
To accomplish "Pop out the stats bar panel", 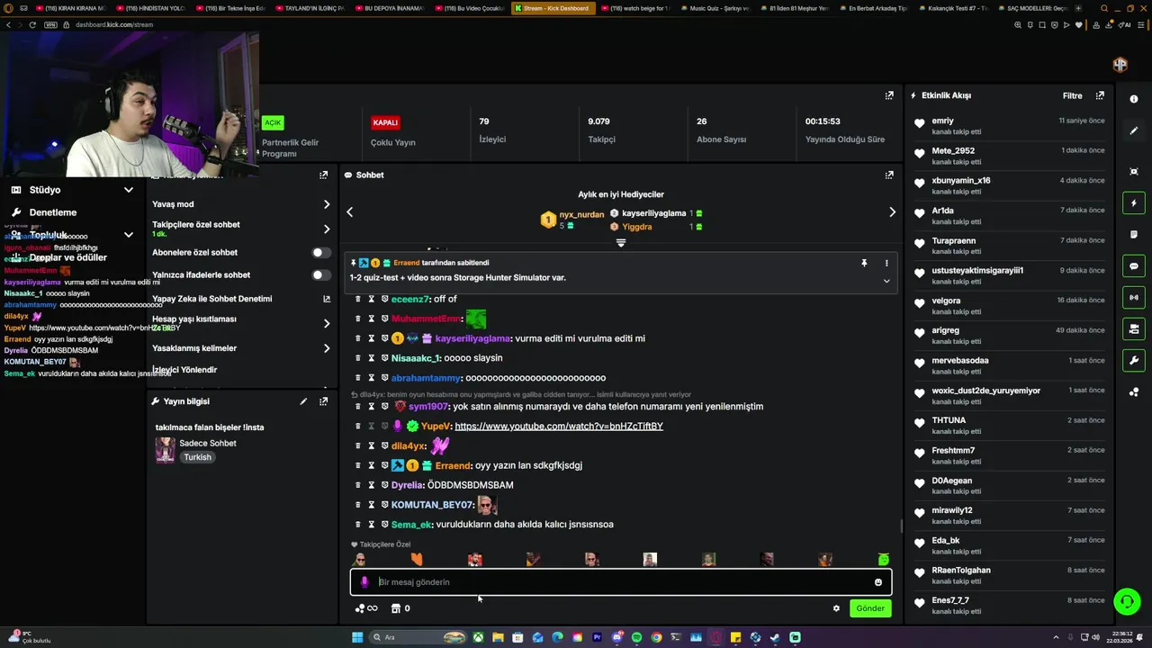I will point(889,95).
